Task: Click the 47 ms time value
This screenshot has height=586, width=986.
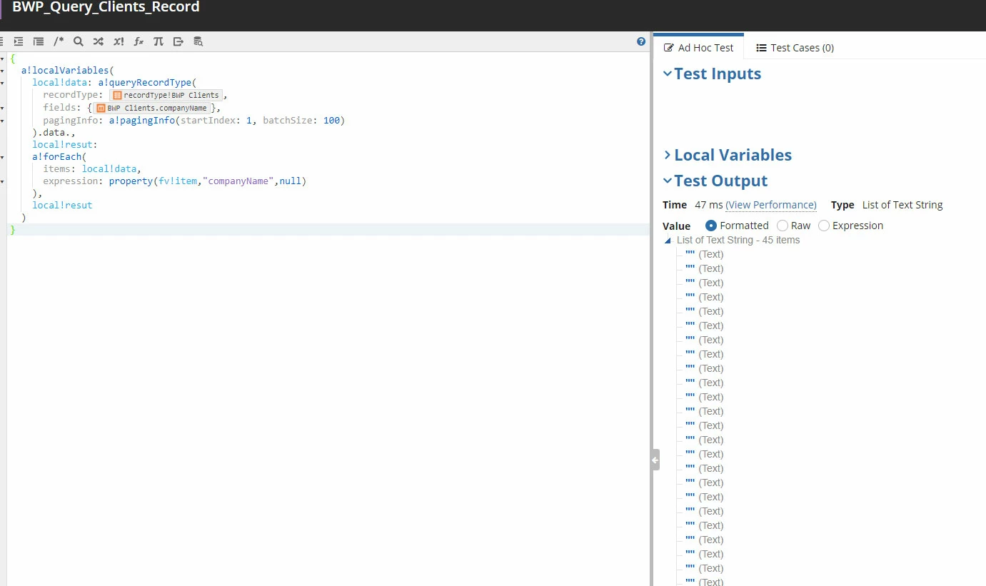Action: coord(709,205)
